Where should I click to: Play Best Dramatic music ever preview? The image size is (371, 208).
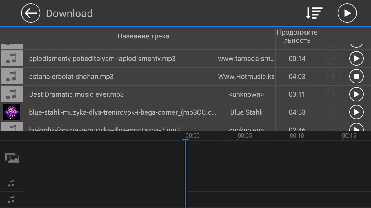pyautogui.click(x=356, y=94)
